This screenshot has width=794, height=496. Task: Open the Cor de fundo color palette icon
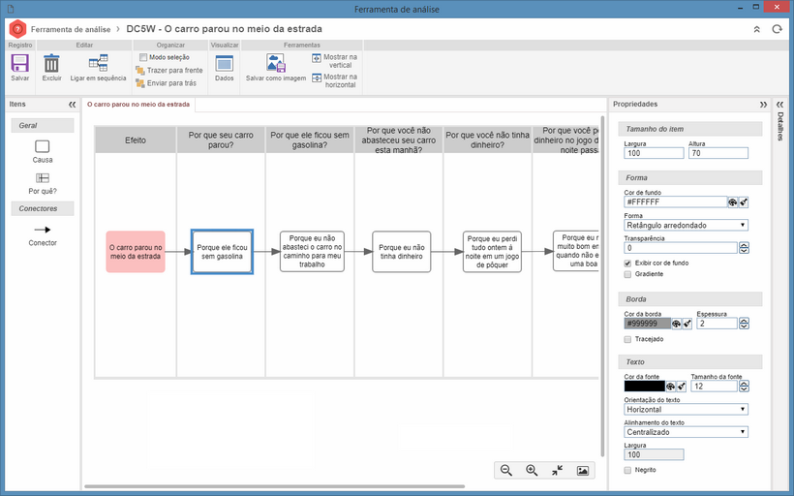click(x=732, y=202)
